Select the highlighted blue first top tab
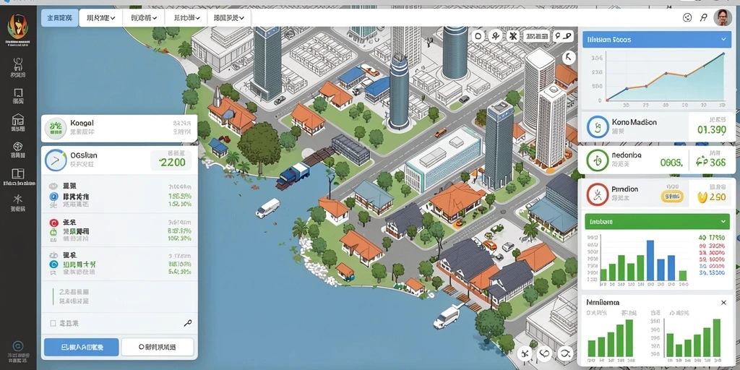The height and width of the screenshot is (370, 740). click(59, 18)
